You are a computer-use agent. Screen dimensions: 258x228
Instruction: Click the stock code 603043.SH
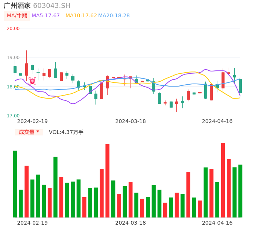[52, 6]
